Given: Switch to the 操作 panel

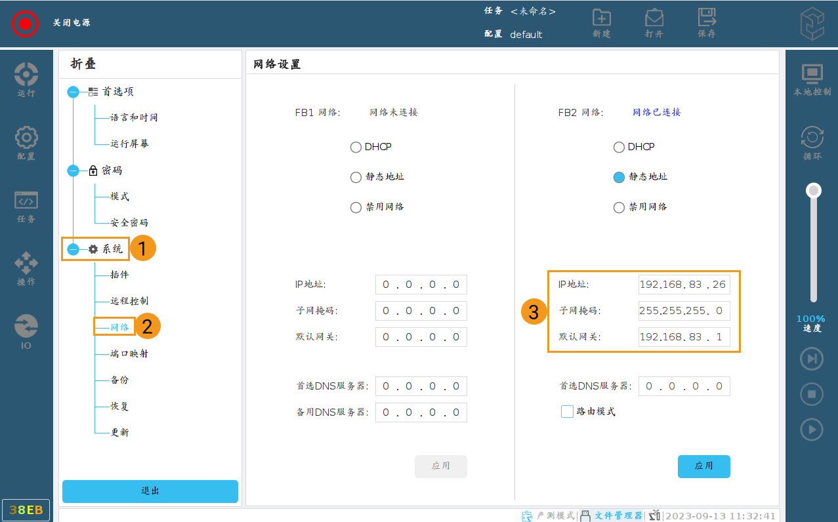Looking at the screenshot, I should pos(26,268).
